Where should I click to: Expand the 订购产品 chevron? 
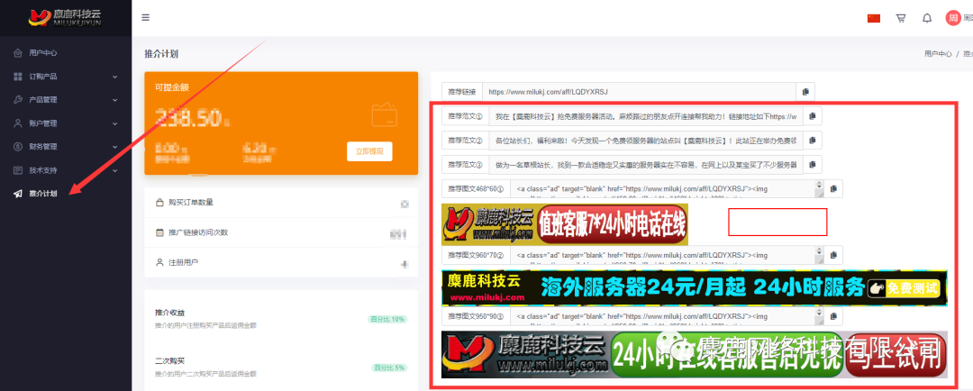[x=114, y=77]
